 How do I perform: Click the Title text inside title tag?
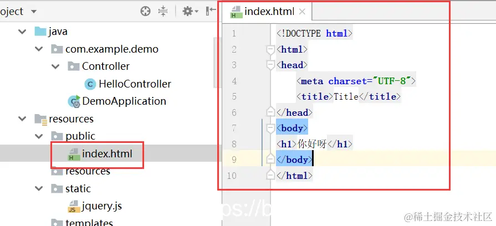[x=346, y=97]
